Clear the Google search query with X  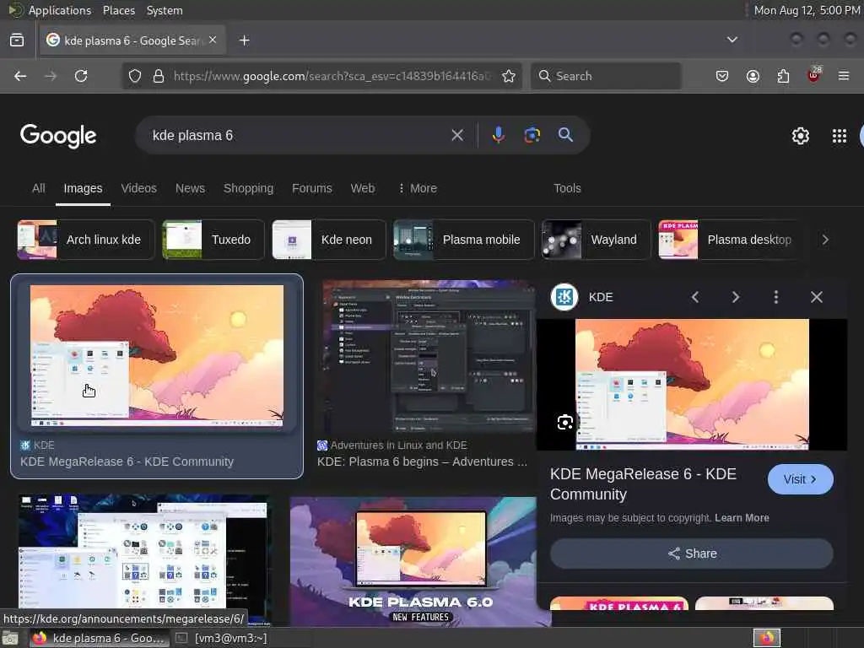(457, 135)
